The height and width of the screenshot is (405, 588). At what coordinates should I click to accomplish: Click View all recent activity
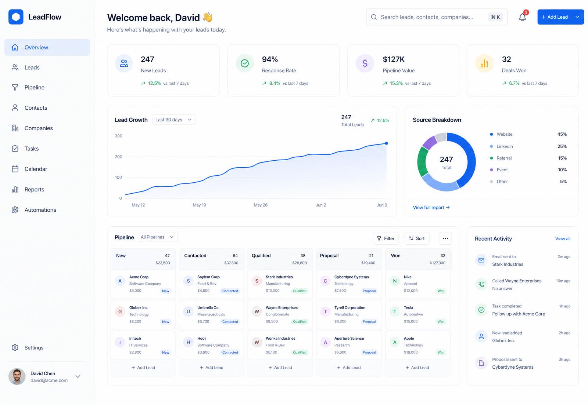coord(563,239)
